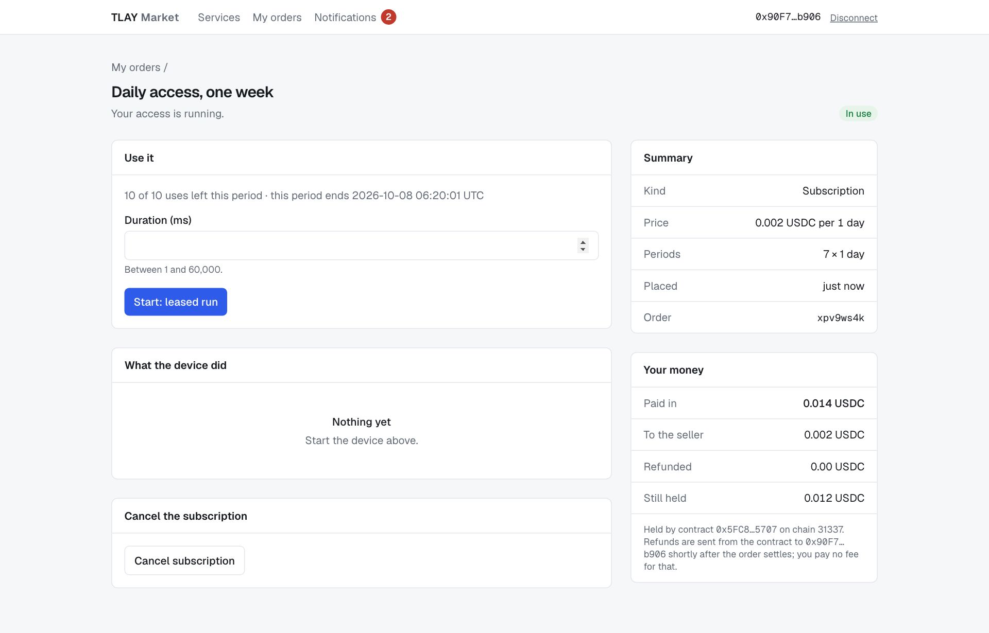This screenshot has height=633, width=989.
Task: Click the contract address 0x5FC8…5707
Action: click(746, 530)
